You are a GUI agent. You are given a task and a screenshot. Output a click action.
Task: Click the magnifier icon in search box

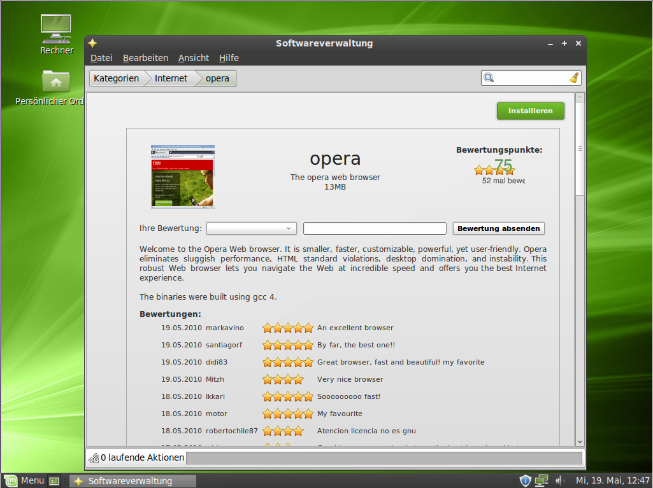pyautogui.click(x=489, y=78)
